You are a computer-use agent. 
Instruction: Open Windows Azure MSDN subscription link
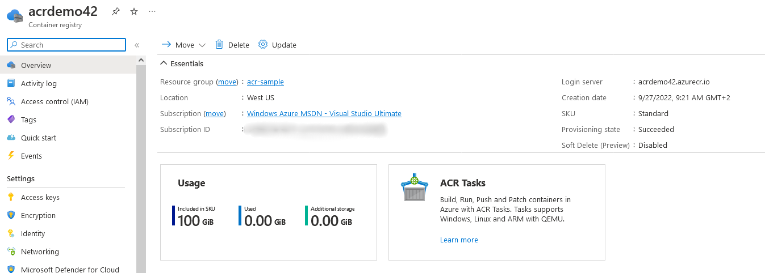tap(324, 113)
